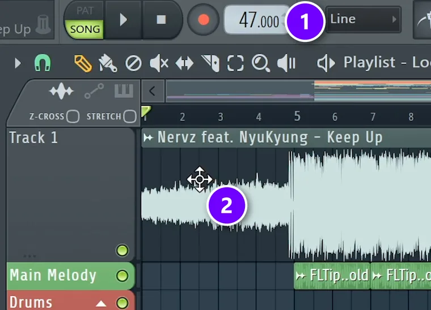The image size is (431, 310).
Task: Toggle the magnet snap icon
Action: pyautogui.click(x=43, y=63)
